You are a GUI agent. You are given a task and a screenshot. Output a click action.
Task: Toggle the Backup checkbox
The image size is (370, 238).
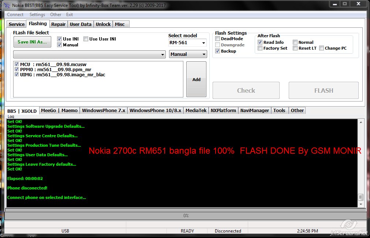click(x=217, y=51)
